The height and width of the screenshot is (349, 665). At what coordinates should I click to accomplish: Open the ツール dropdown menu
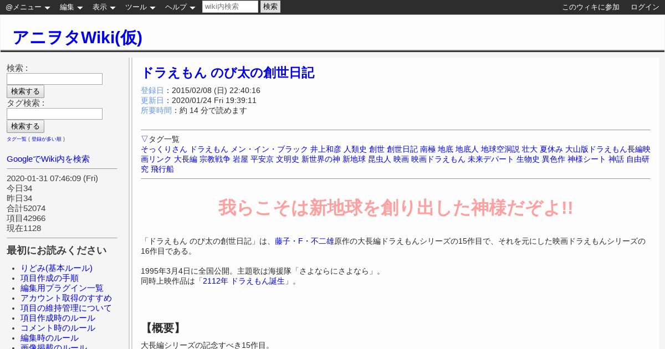tap(140, 7)
